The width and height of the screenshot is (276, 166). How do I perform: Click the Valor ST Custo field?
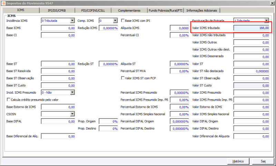[251, 85]
